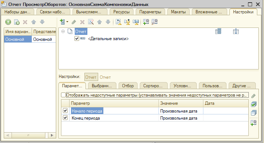Load settings from file icon
Screen dimensions: 264x143
tap(119, 22)
